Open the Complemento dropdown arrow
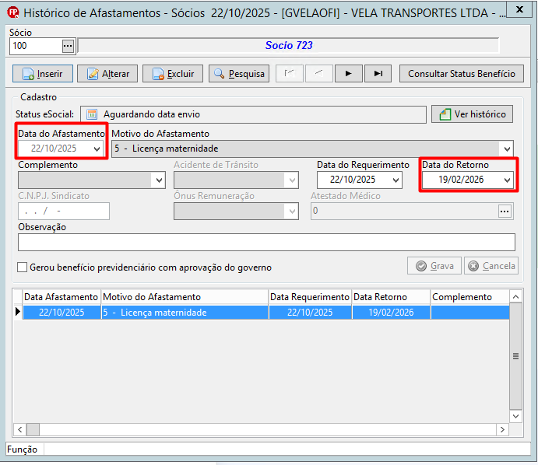The image size is (538, 465). pos(159,180)
